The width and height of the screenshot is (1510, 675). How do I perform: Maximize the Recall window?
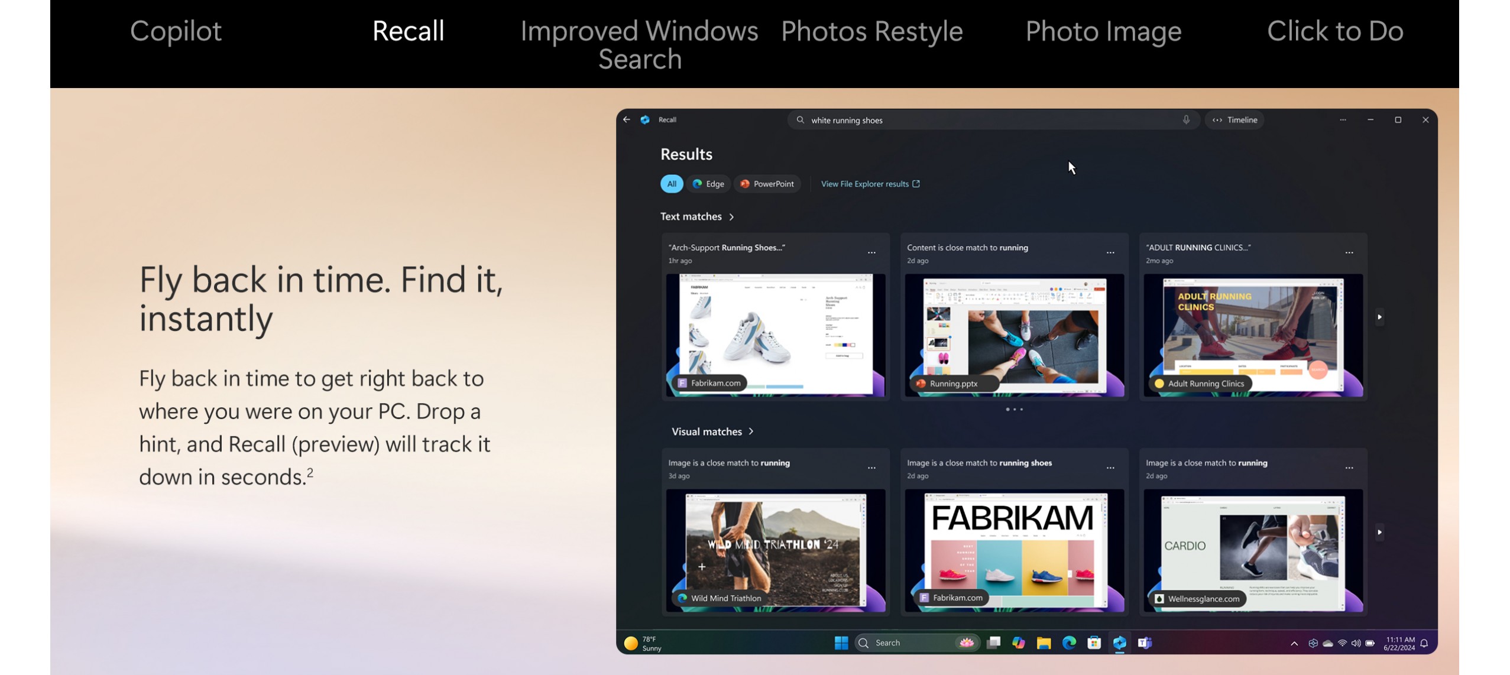(x=1398, y=120)
